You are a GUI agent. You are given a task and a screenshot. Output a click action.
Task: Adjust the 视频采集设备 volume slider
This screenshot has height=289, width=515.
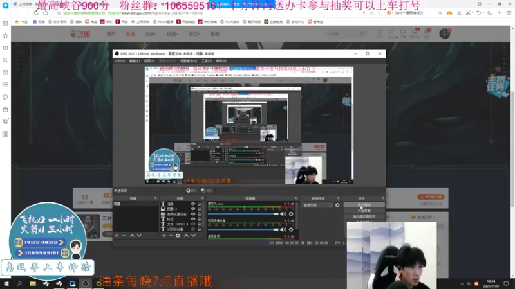tap(243, 229)
